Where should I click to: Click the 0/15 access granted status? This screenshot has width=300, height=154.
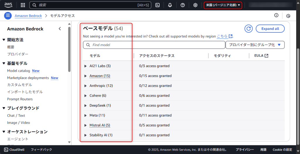point(155,76)
